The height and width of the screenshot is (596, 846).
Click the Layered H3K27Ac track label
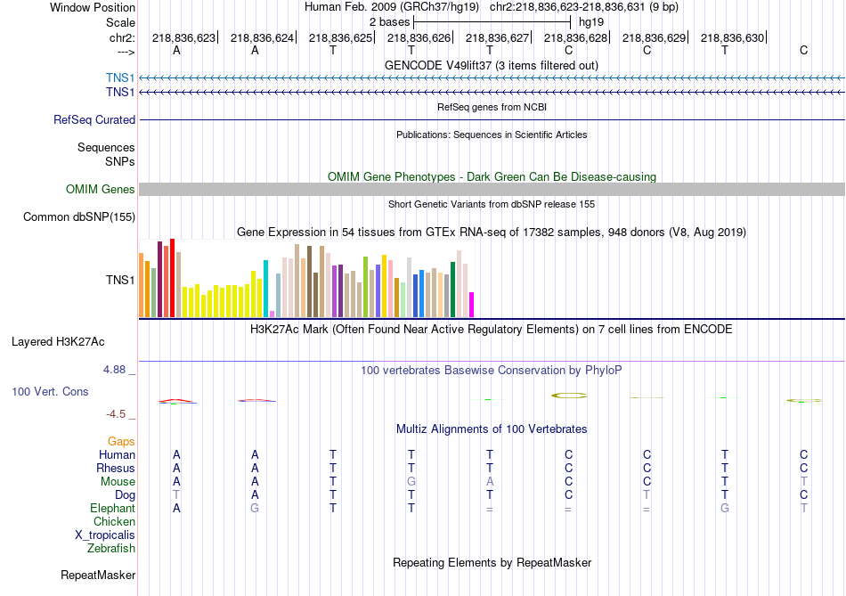(58, 342)
